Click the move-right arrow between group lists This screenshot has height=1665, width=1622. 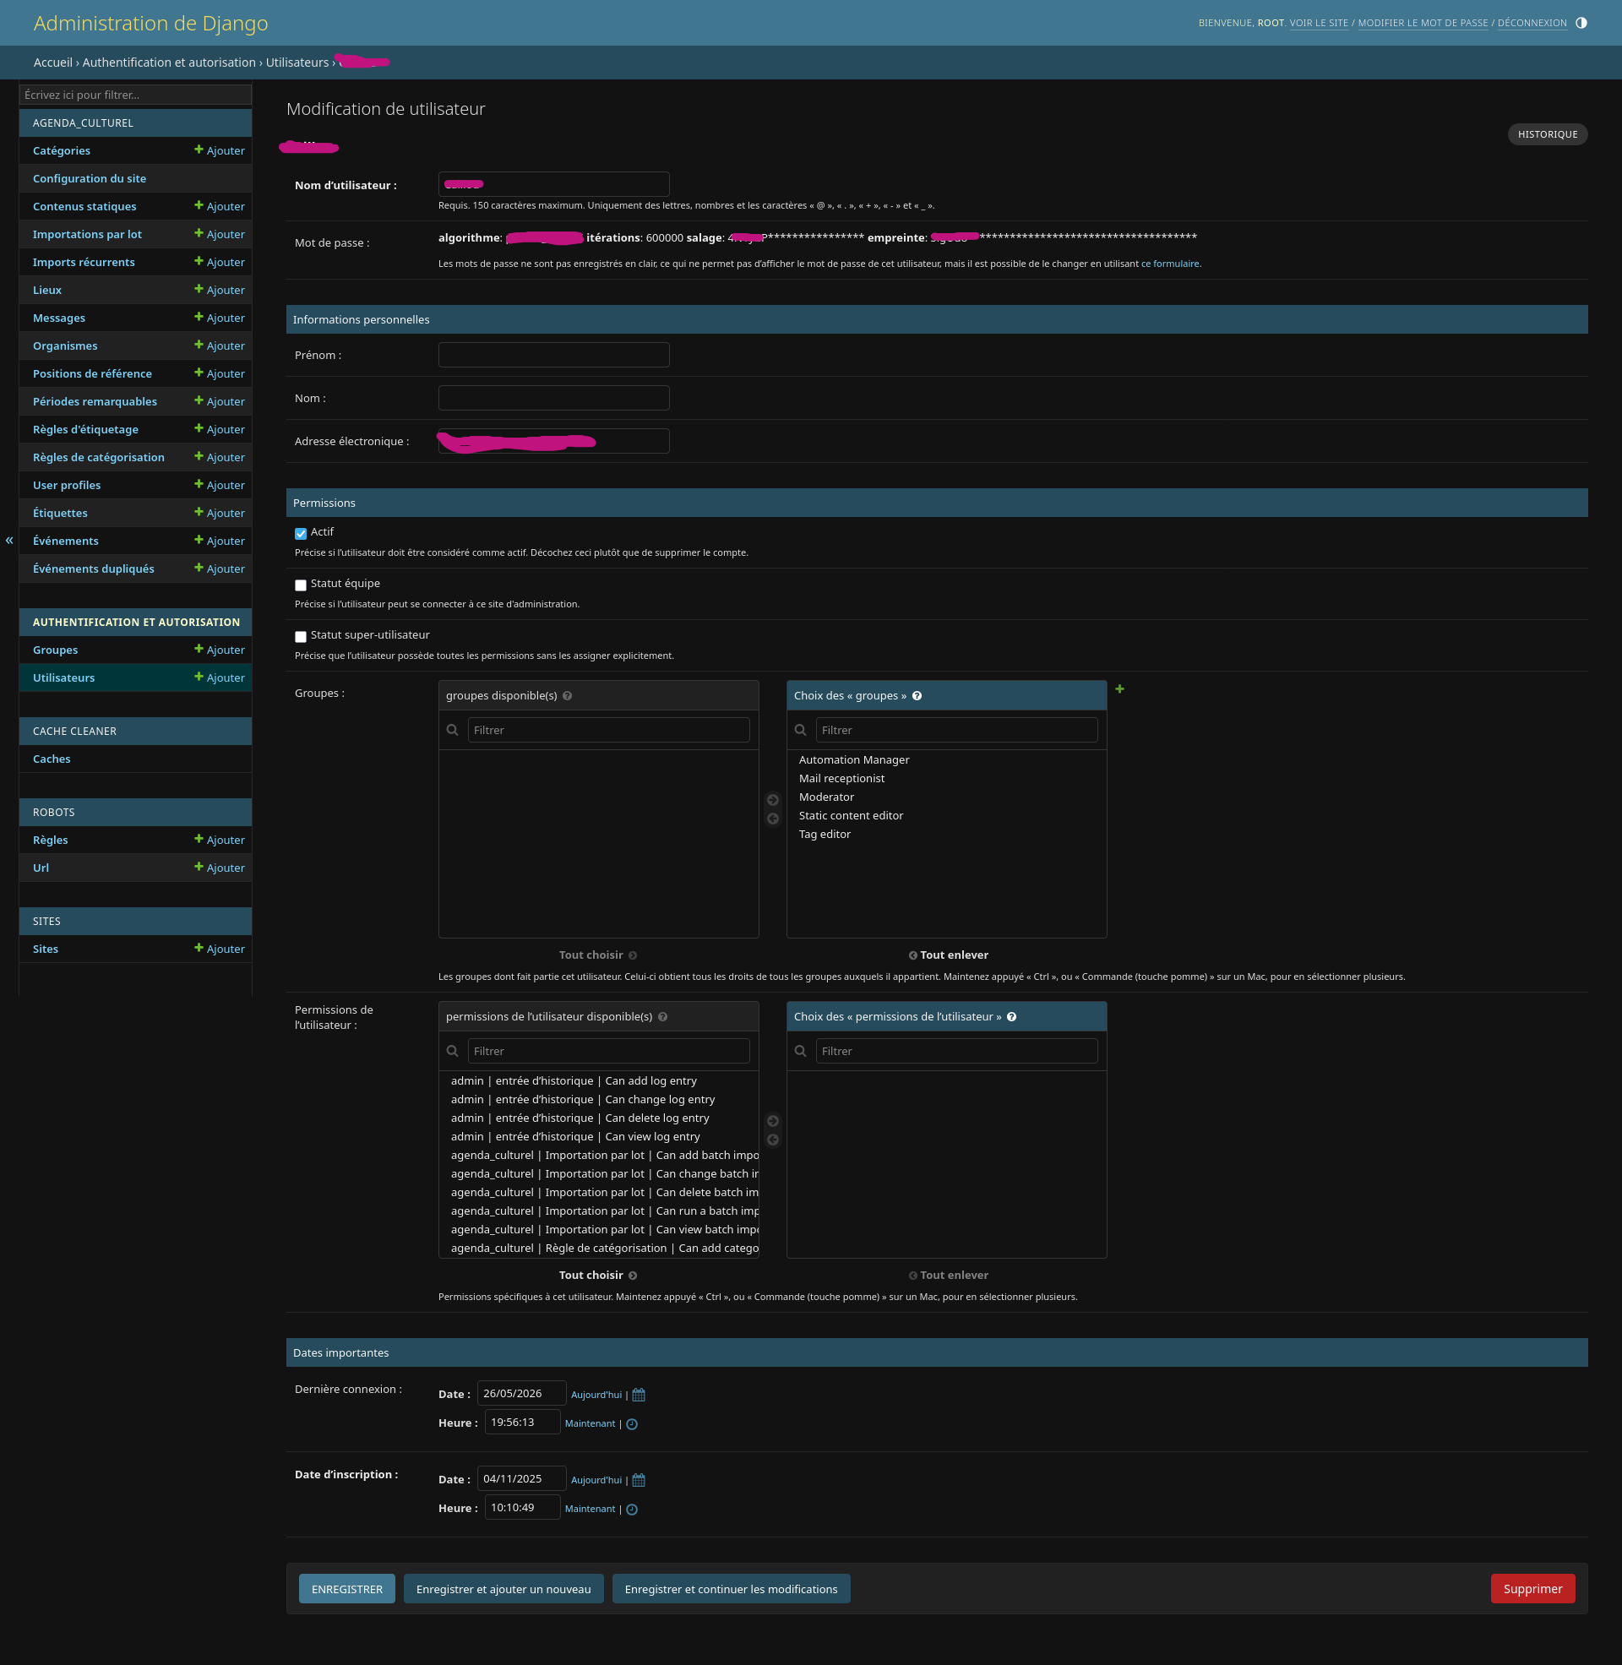(x=773, y=800)
